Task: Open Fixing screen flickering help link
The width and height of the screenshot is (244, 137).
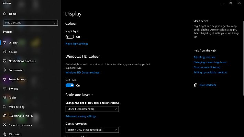Action: pyautogui.click(x=207, y=67)
